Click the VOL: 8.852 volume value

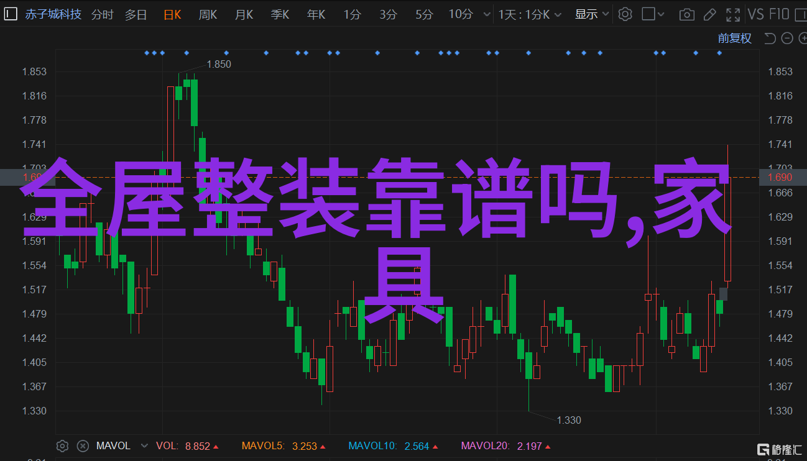point(187,446)
